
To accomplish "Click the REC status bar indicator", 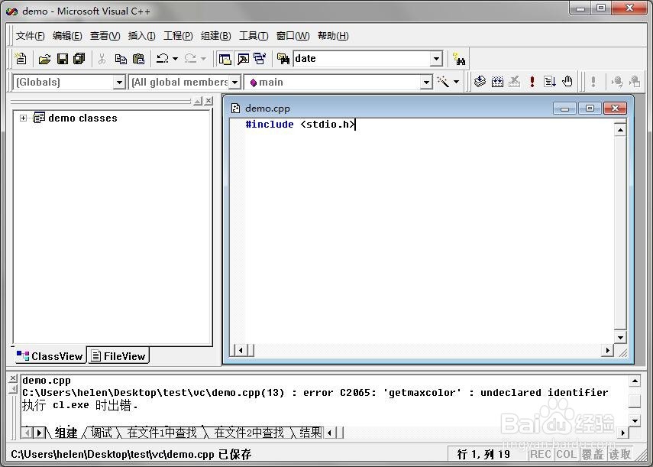I will pos(541,454).
